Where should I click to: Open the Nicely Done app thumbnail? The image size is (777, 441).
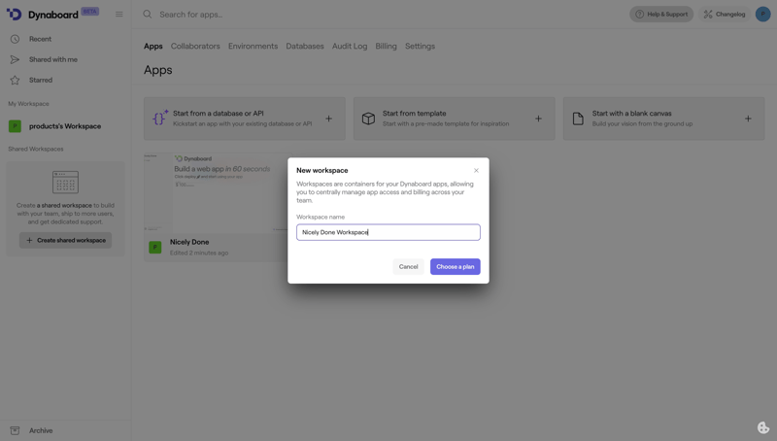click(216, 191)
